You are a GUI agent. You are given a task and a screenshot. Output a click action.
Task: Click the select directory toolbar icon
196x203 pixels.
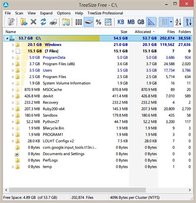[11, 22]
